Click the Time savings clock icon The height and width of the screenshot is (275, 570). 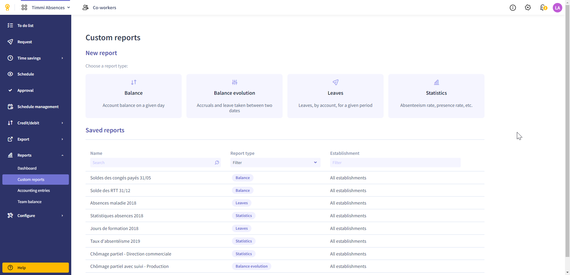(10, 58)
